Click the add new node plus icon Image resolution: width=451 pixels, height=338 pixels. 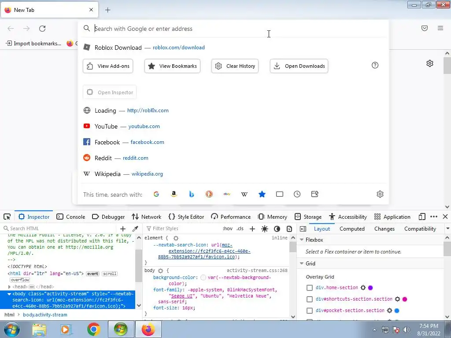tap(123, 229)
